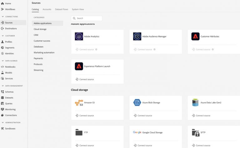Click the info icon beside Adobe Analytics connect

pyautogui.click(x=96, y=49)
